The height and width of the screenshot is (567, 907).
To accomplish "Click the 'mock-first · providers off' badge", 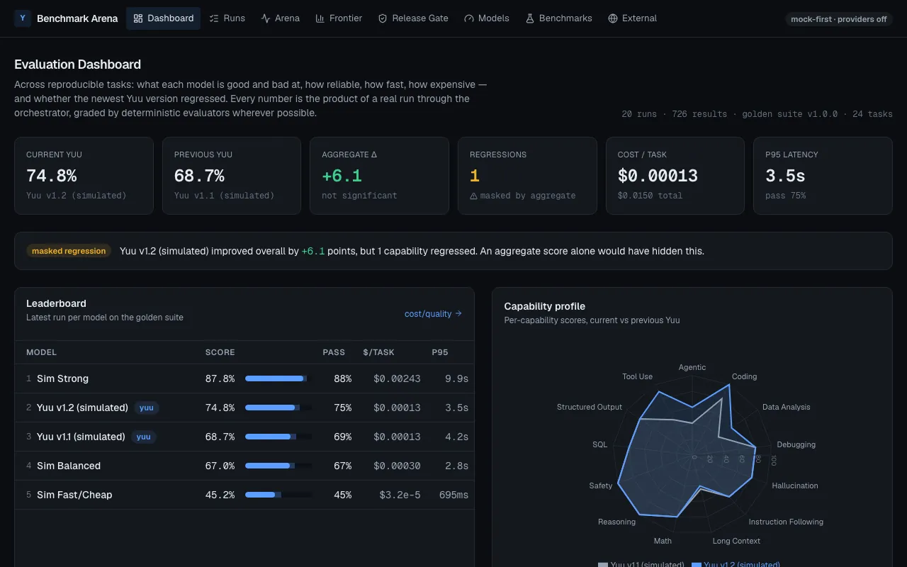I will coord(839,19).
